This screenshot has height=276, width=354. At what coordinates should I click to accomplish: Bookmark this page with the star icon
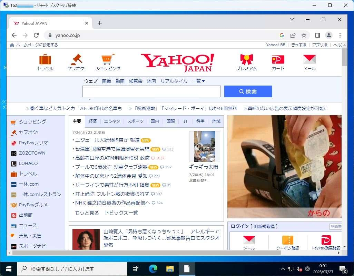[x=304, y=35]
